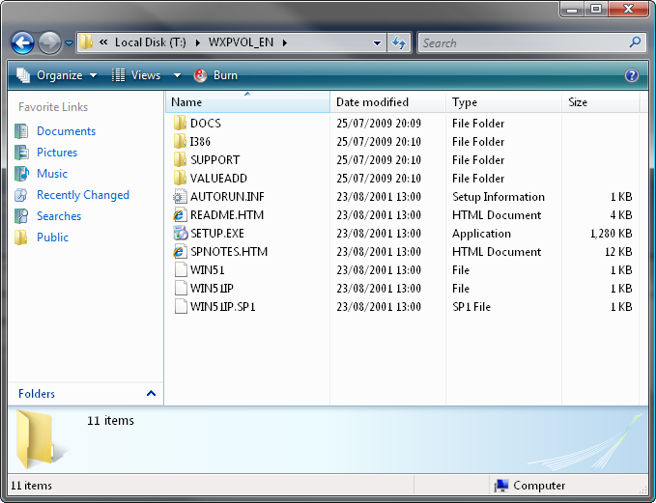Open Public favorite link
Screen dimensions: 656x503
(x=52, y=238)
